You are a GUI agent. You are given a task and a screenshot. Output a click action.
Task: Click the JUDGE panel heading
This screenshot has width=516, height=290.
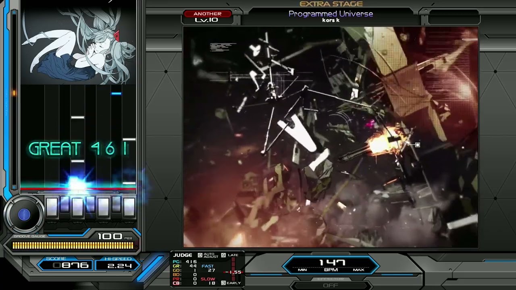(x=183, y=255)
